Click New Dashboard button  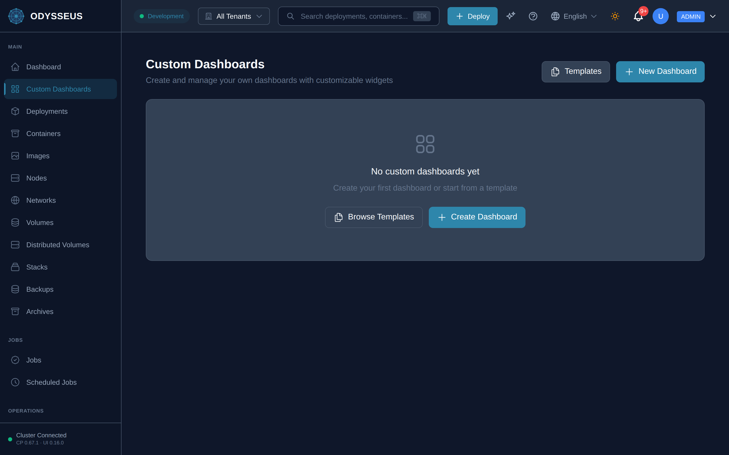tap(660, 72)
